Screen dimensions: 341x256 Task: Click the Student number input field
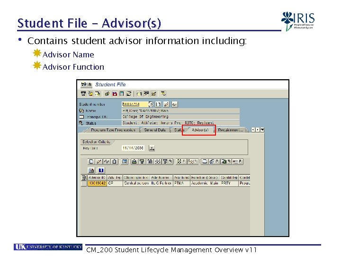click(135, 104)
